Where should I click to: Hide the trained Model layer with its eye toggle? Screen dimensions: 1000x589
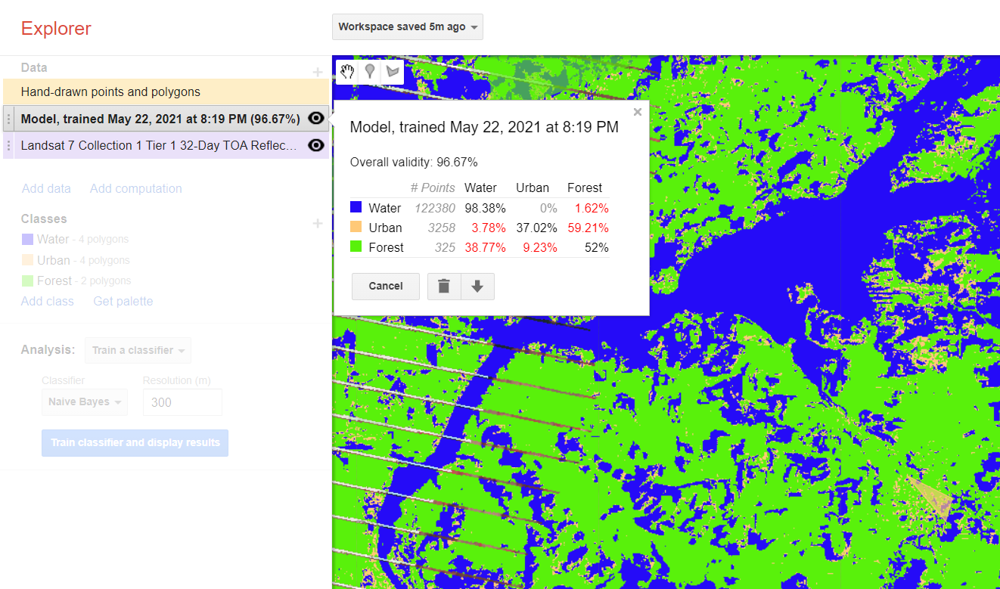315,118
